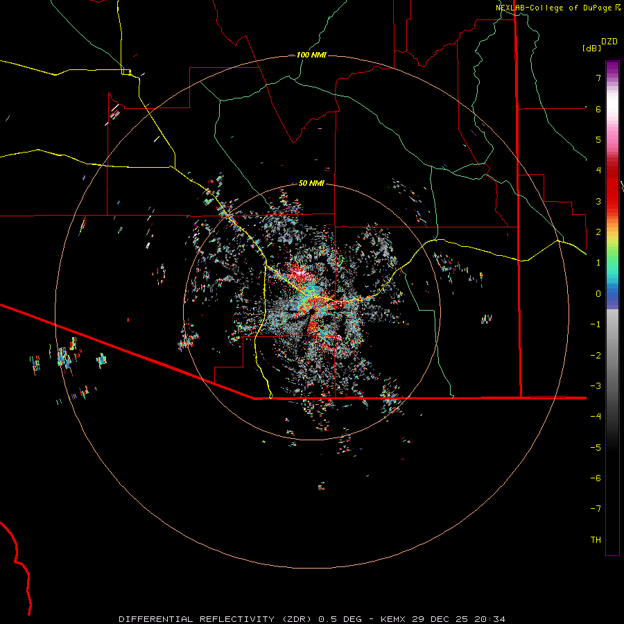Click the "TH" threshold label on the scale
This screenshot has width=624, height=624.
[x=596, y=540]
